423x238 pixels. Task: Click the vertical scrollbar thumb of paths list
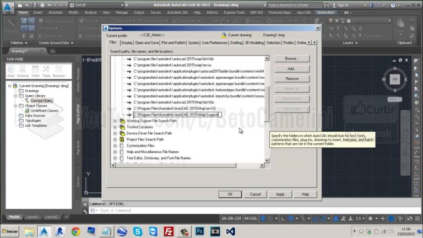pos(267,104)
